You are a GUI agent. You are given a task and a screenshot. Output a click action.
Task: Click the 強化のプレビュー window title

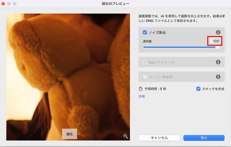tap(115, 3)
